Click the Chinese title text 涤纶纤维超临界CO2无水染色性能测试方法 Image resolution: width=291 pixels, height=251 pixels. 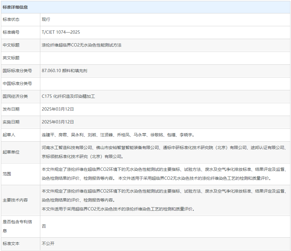click(81, 45)
